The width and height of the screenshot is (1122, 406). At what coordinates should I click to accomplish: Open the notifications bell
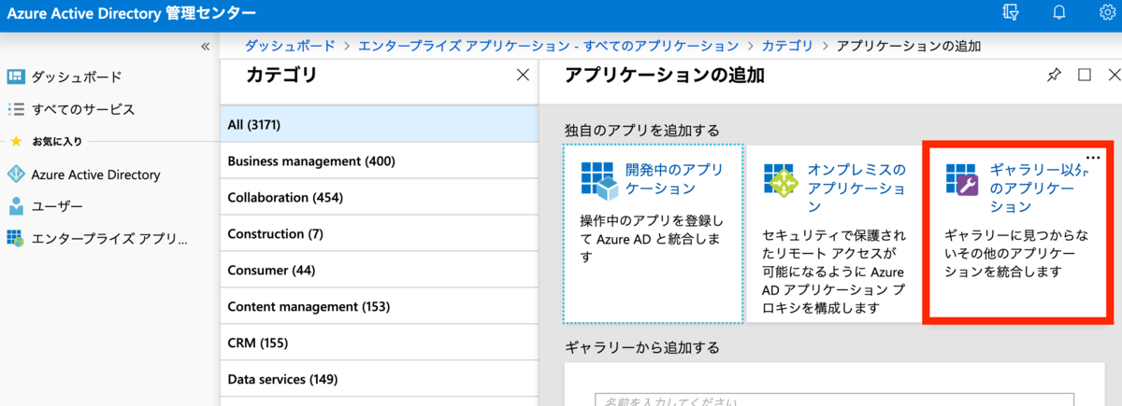[1059, 13]
